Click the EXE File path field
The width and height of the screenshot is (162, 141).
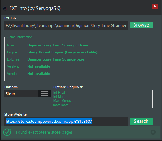[x=66, y=25]
